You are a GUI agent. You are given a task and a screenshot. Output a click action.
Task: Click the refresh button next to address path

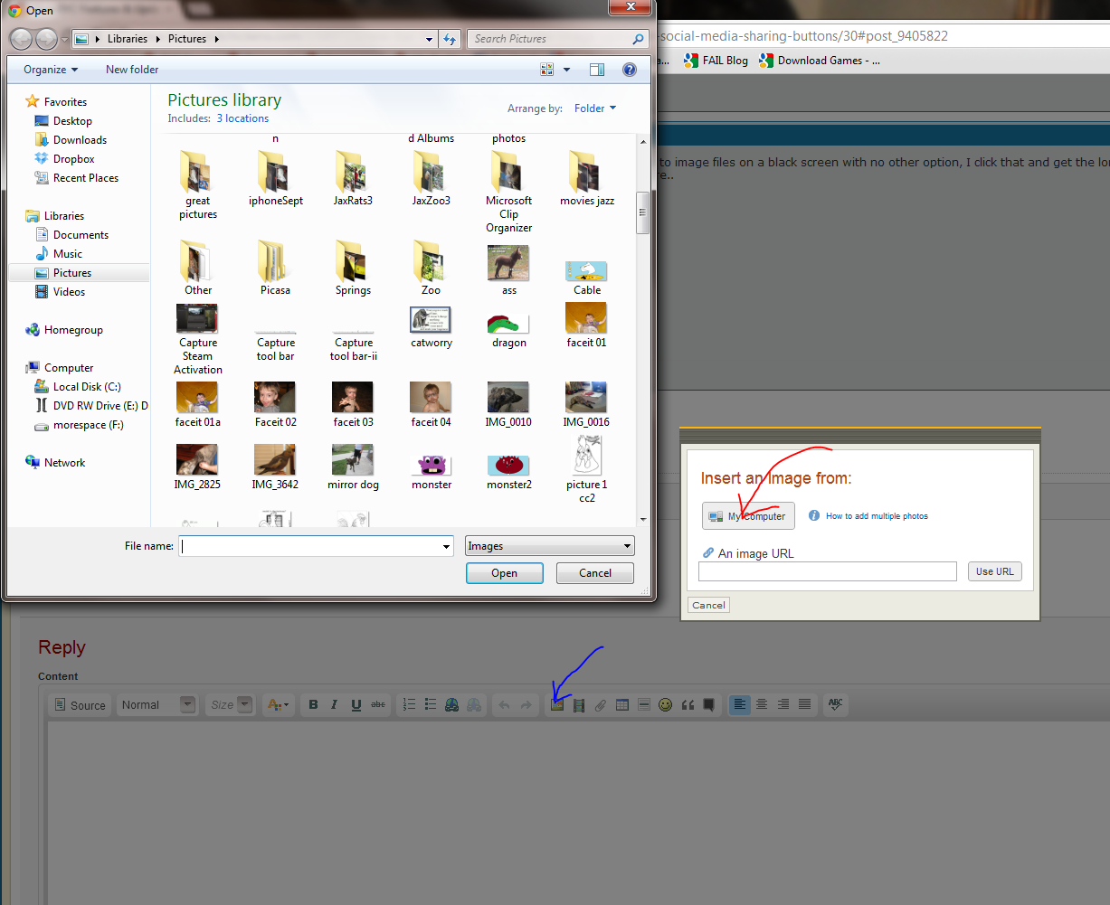[450, 39]
